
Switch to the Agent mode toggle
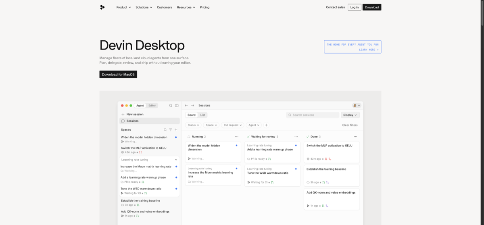pyautogui.click(x=140, y=106)
